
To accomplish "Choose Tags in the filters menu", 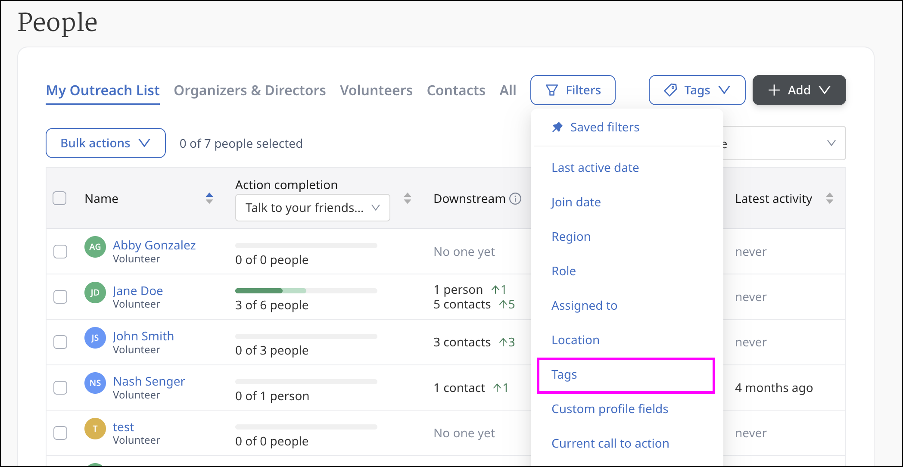I will 564,374.
